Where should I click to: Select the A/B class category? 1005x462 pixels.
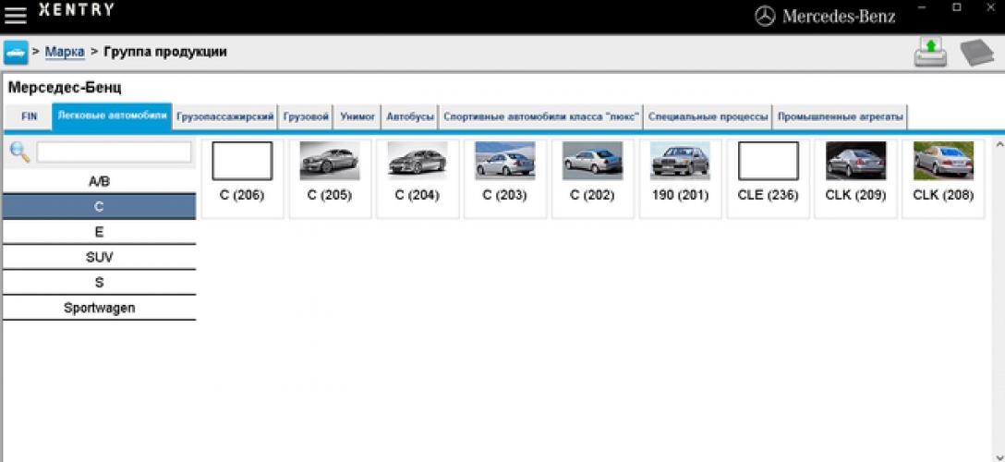coord(100,181)
